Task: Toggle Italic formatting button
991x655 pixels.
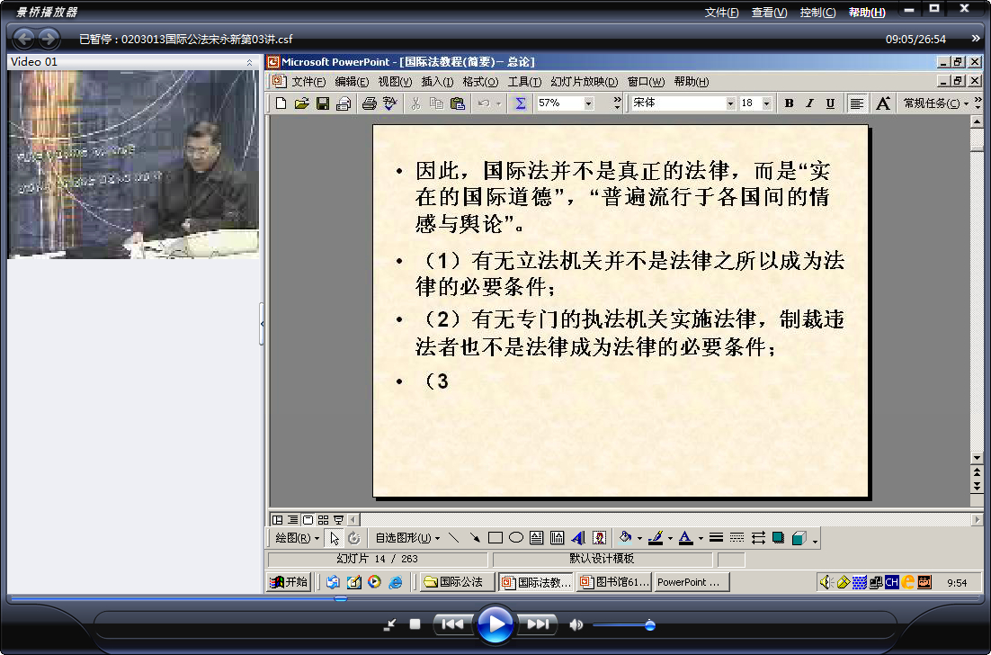Action: [809, 103]
